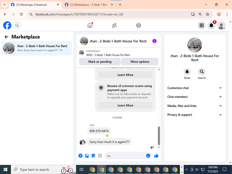This screenshot has width=232, height=174.
Task: Open the Task View taskbar icon
Action: point(82,169)
